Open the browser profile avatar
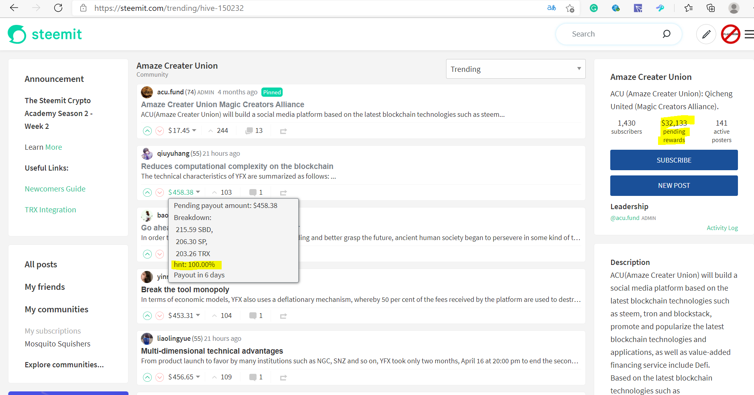This screenshot has height=395, width=754. coord(734,8)
